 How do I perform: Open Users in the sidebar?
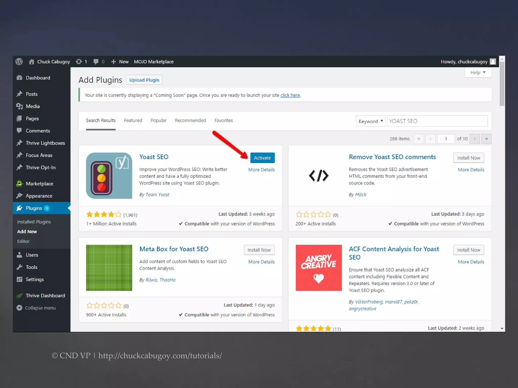coord(42,255)
